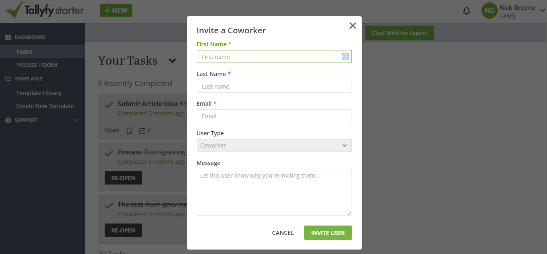The width and height of the screenshot is (547, 254).
Task: Click the Templates list icon in sidebar
Action: click(9, 78)
